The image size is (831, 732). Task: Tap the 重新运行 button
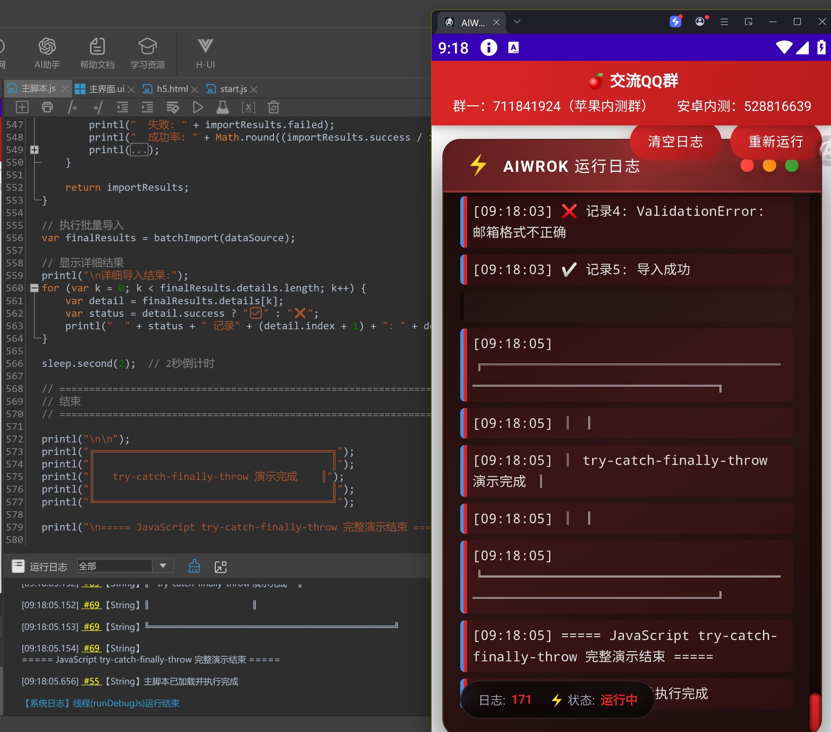click(776, 141)
